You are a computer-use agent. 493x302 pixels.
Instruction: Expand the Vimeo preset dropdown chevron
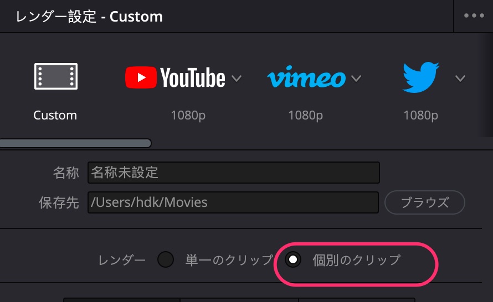pyautogui.click(x=356, y=78)
